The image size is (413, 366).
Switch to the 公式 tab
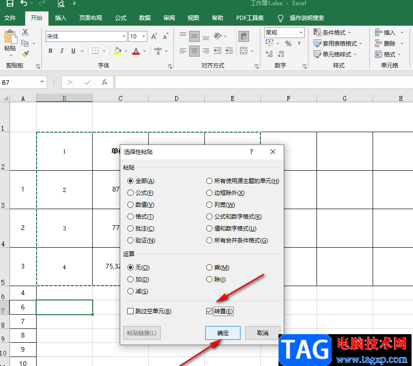pyautogui.click(x=121, y=18)
